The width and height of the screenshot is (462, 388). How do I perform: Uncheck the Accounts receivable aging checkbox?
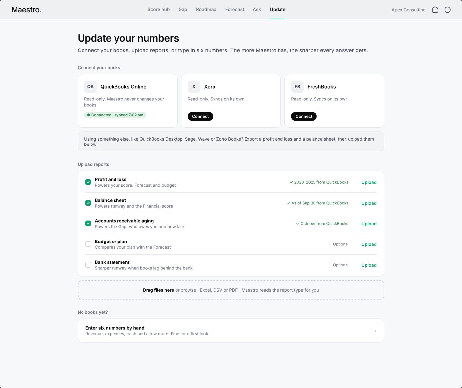88,223
